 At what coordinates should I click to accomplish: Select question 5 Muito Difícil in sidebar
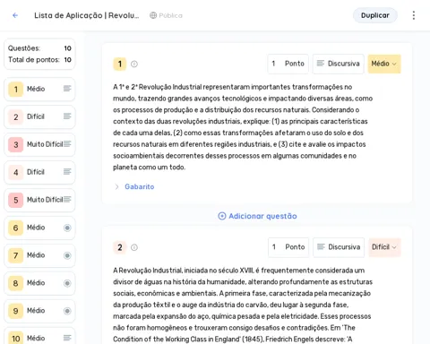tap(39, 200)
